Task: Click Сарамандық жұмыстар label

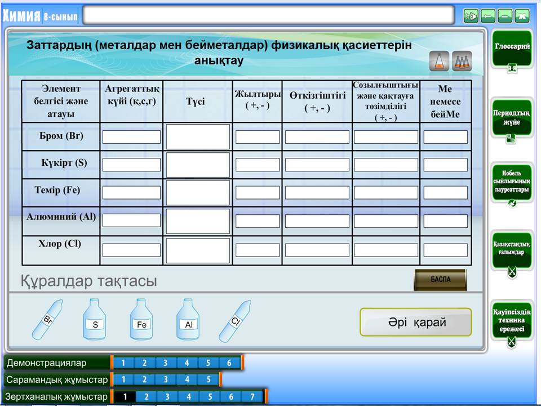Action: tap(57, 379)
